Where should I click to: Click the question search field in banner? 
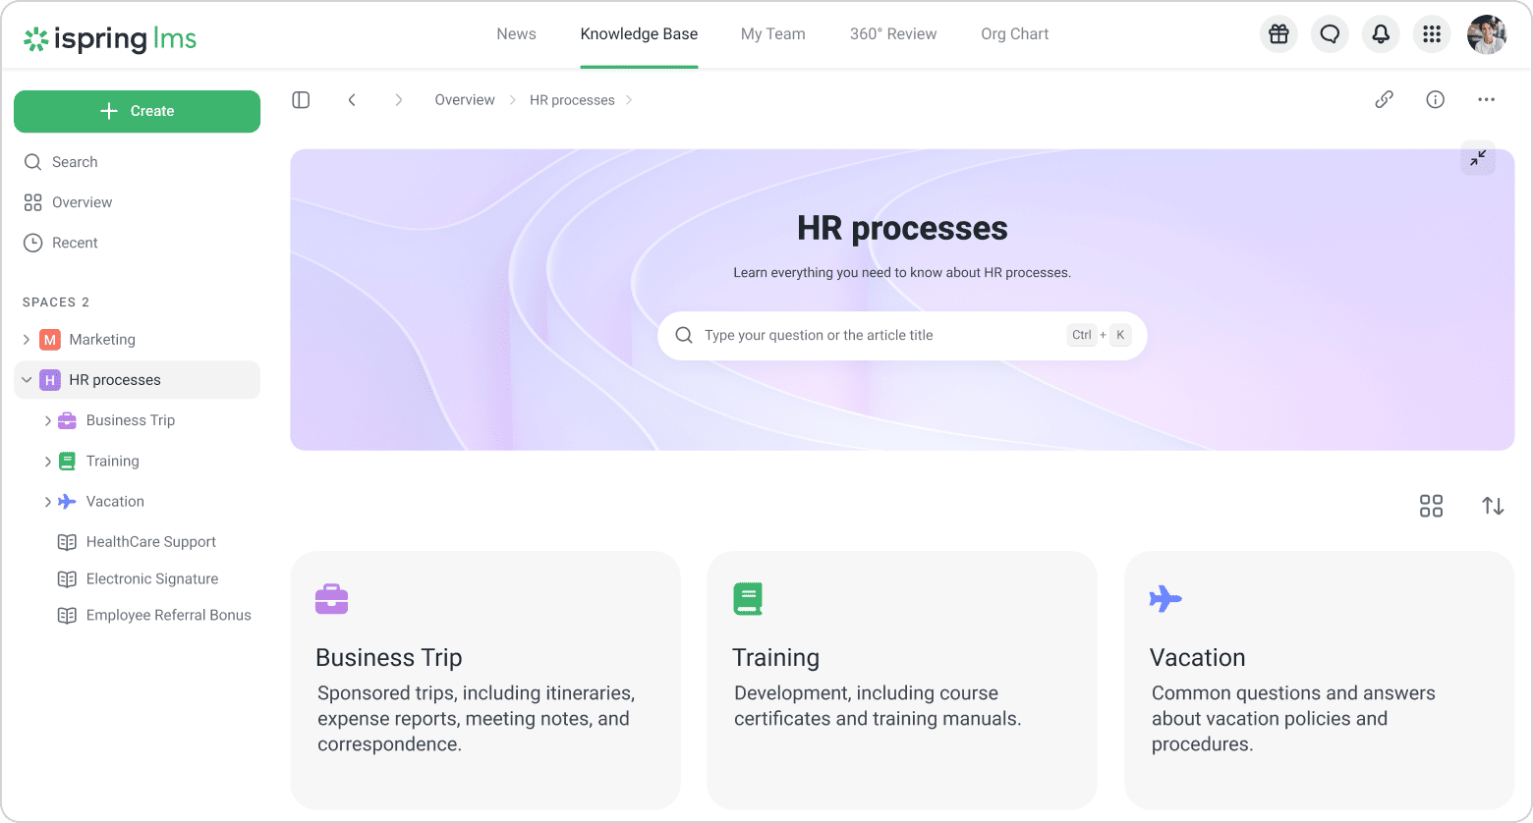point(902,336)
